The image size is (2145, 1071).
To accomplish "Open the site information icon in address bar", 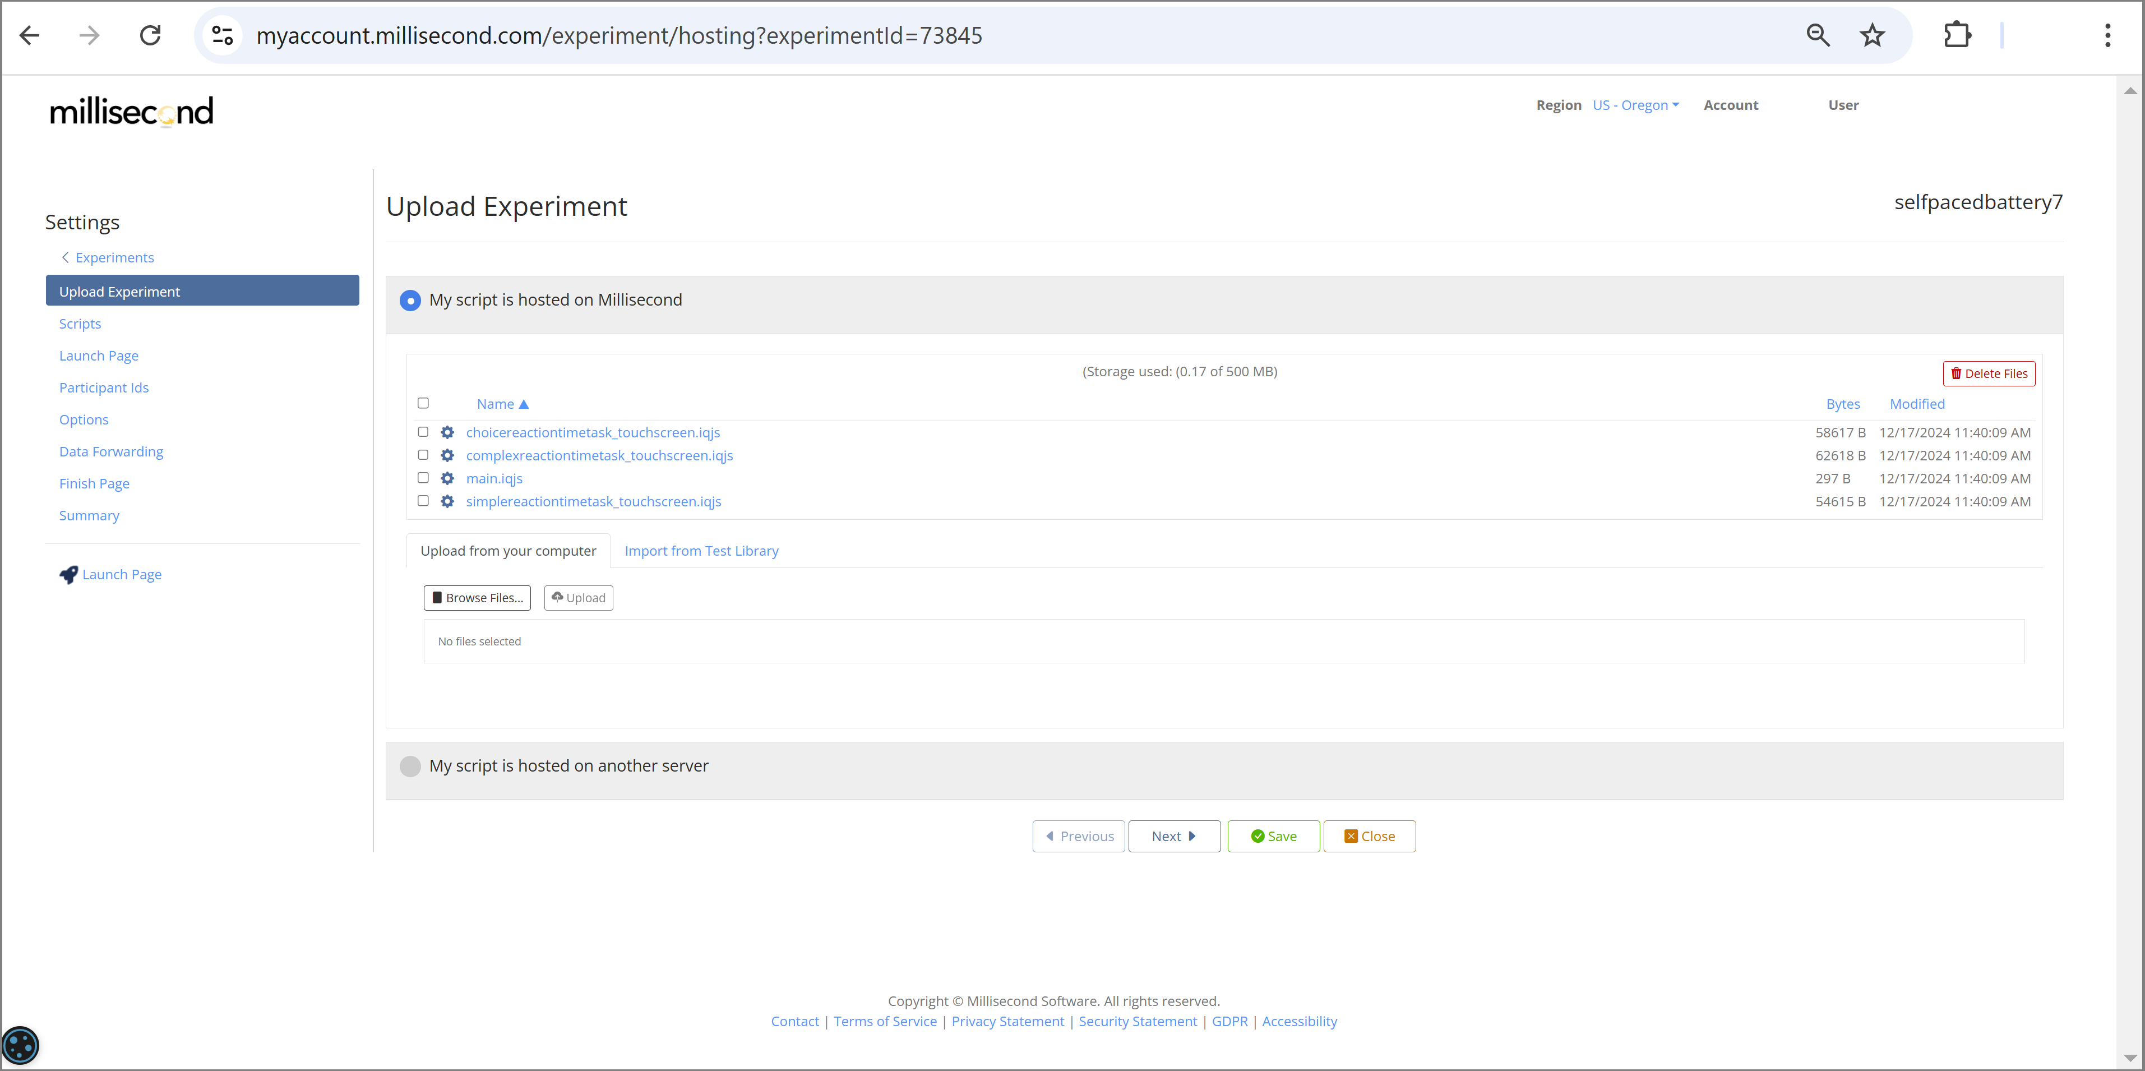I will [223, 36].
